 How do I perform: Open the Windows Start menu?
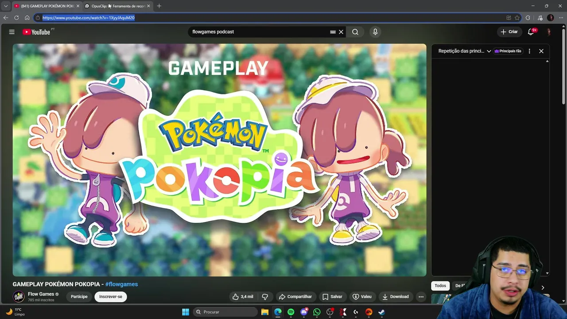click(186, 312)
